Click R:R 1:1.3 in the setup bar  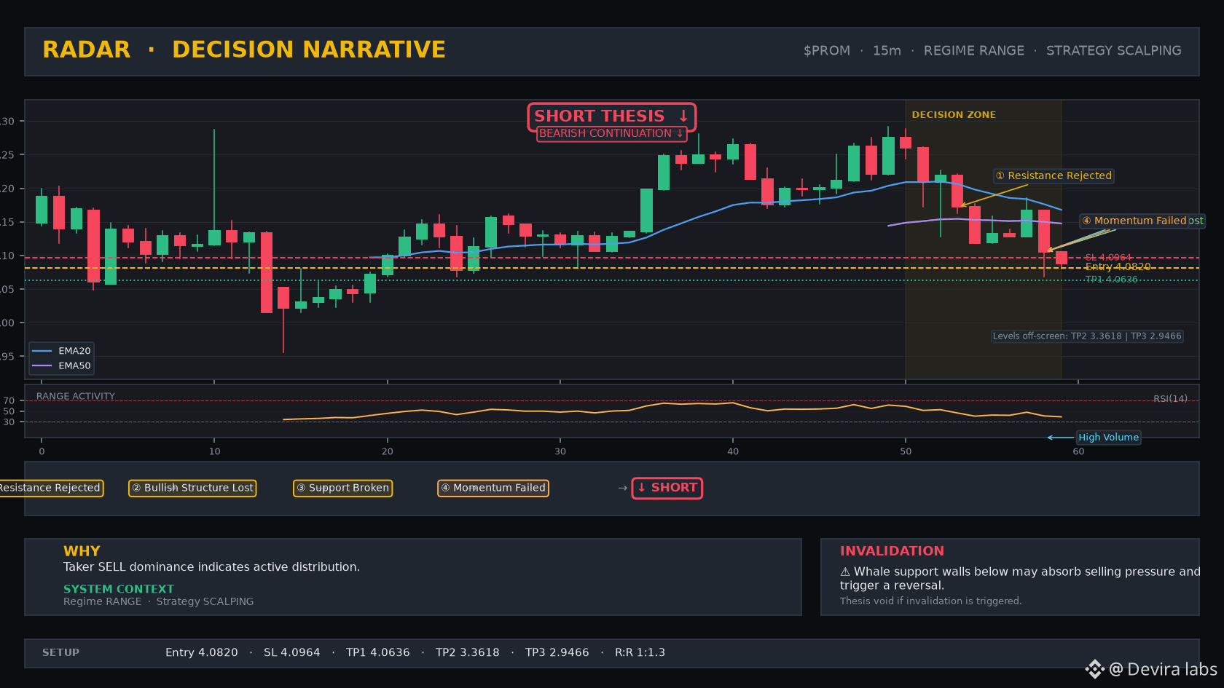(640, 652)
